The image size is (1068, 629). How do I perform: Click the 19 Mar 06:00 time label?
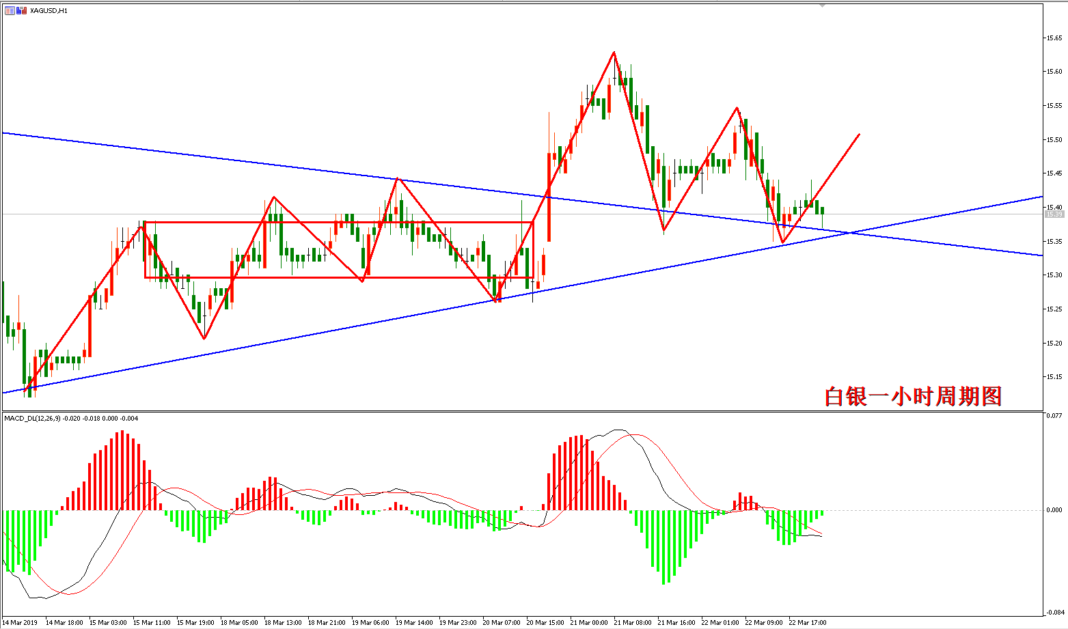370,623
